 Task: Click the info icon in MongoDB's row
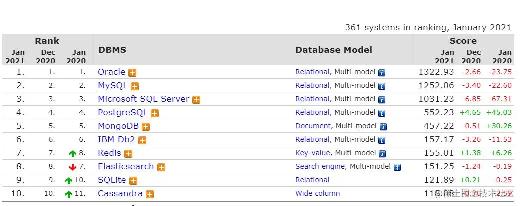(x=383, y=127)
